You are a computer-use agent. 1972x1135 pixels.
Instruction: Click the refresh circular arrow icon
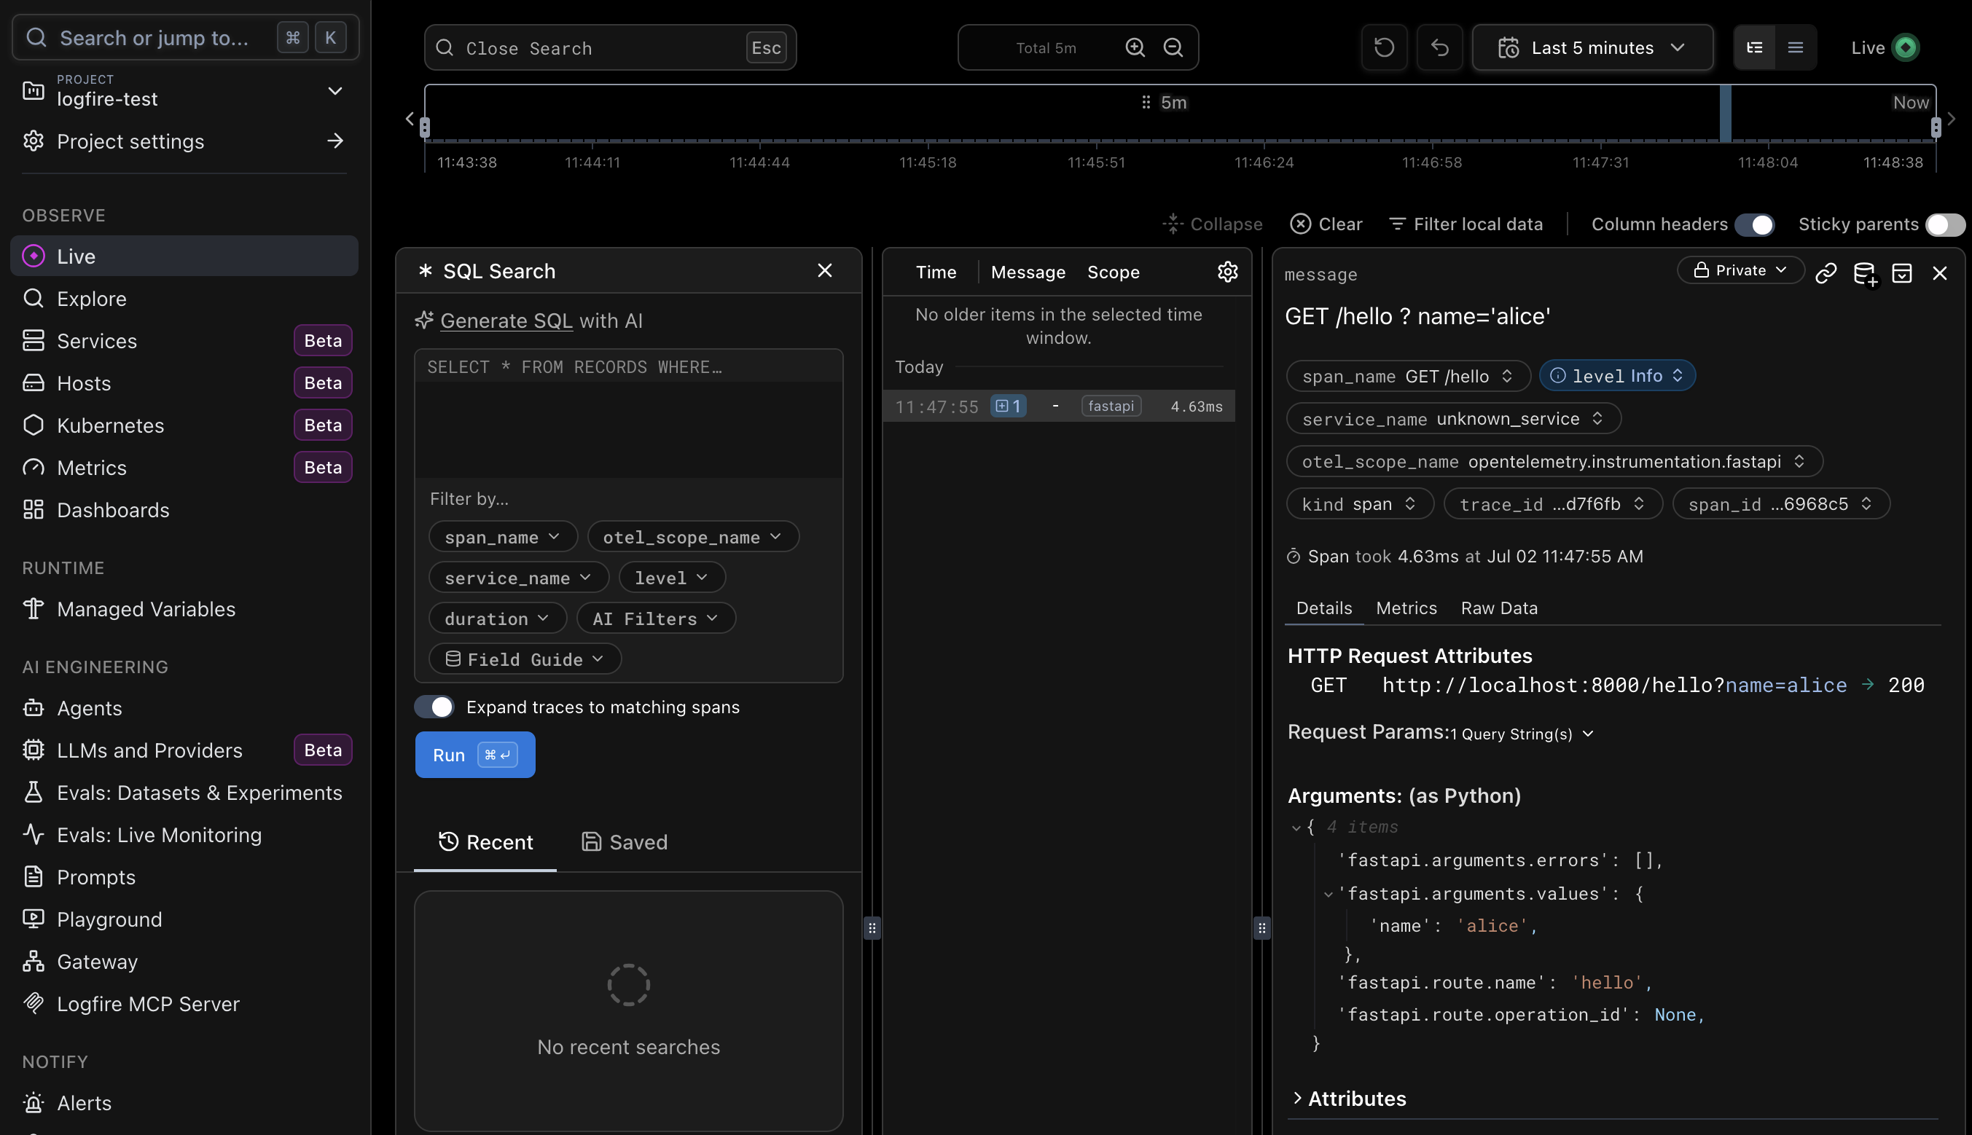1384,47
